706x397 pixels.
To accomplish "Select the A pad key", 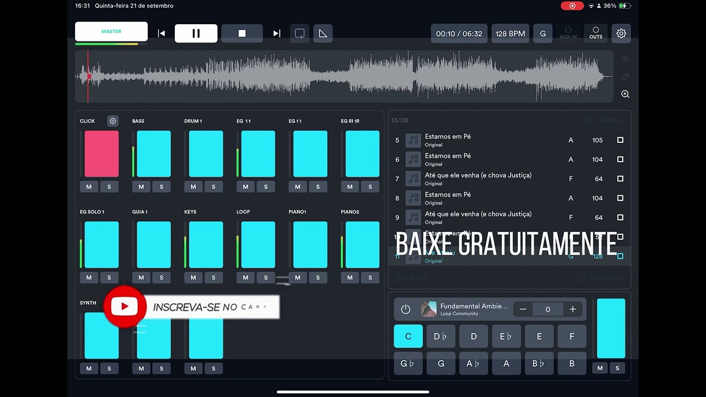I will tap(506, 364).
